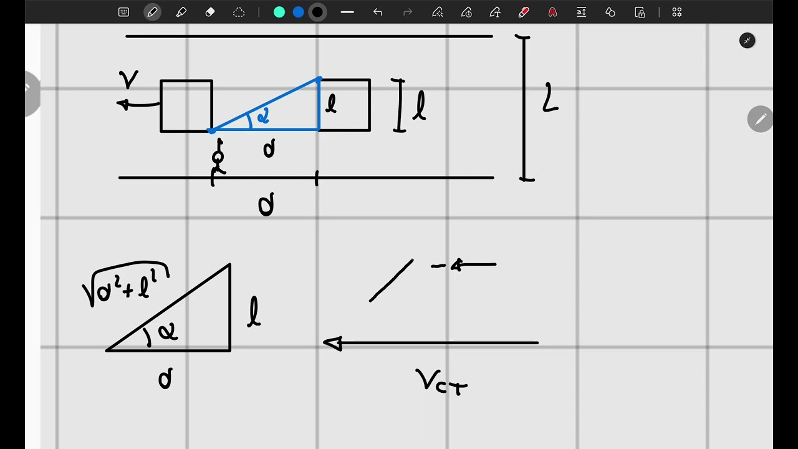Viewport: 798px width, 449px height.
Task: Open the pen with timer tool
Action: (x=466, y=12)
